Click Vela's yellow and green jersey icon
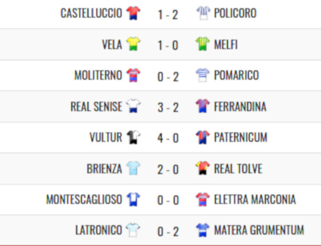 pyautogui.click(x=133, y=44)
